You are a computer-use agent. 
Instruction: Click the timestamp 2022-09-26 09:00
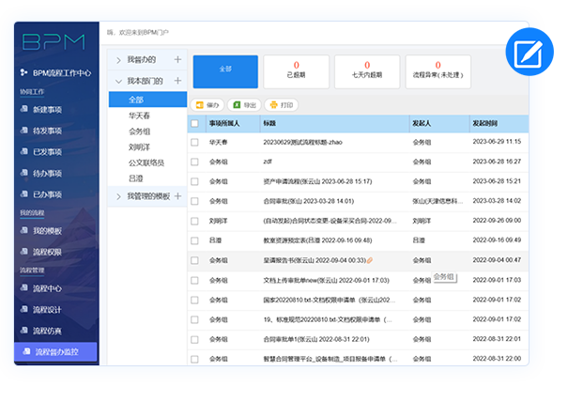tap(497, 221)
